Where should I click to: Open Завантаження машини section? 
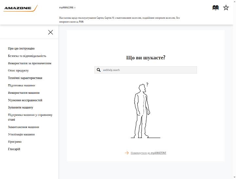pyautogui.click(x=24, y=127)
